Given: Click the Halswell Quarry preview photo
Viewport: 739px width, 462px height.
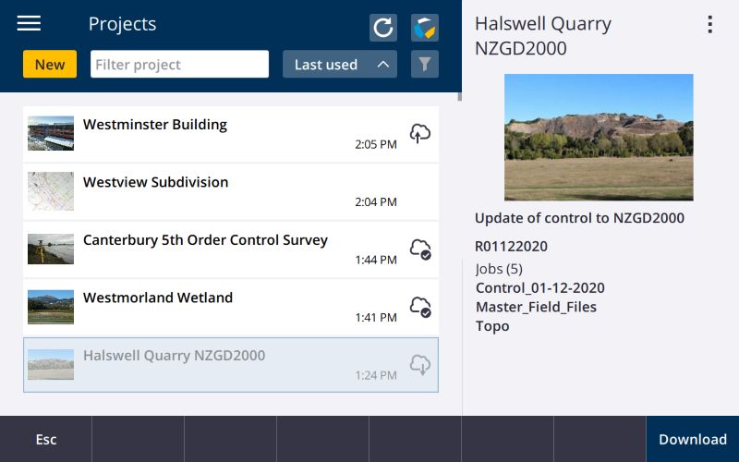Looking at the screenshot, I should pyautogui.click(x=599, y=137).
